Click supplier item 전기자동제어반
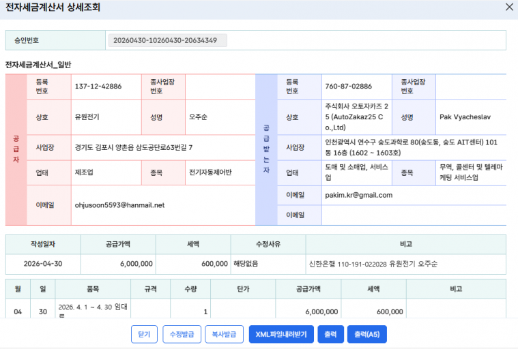Screen dimensions: 518x349 (210, 172)
